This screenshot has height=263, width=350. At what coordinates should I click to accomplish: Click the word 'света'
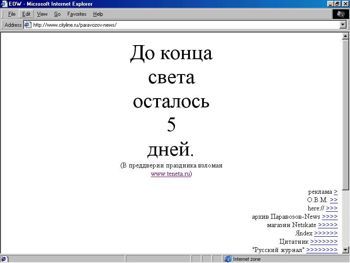(171, 78)
